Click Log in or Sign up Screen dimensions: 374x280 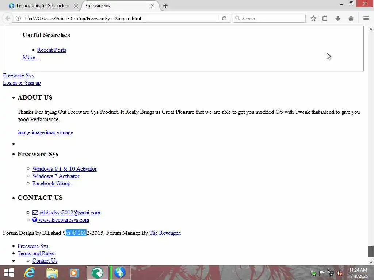tap(22, 83)
